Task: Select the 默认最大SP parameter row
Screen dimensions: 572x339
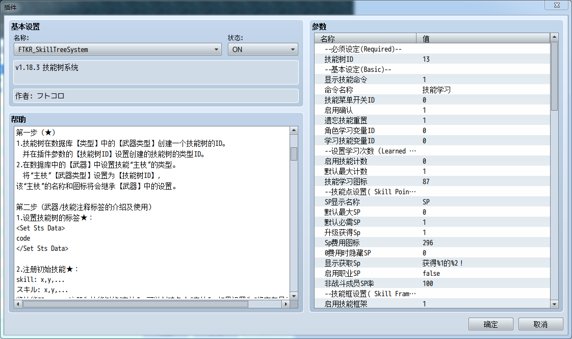Action: [432, 212]
